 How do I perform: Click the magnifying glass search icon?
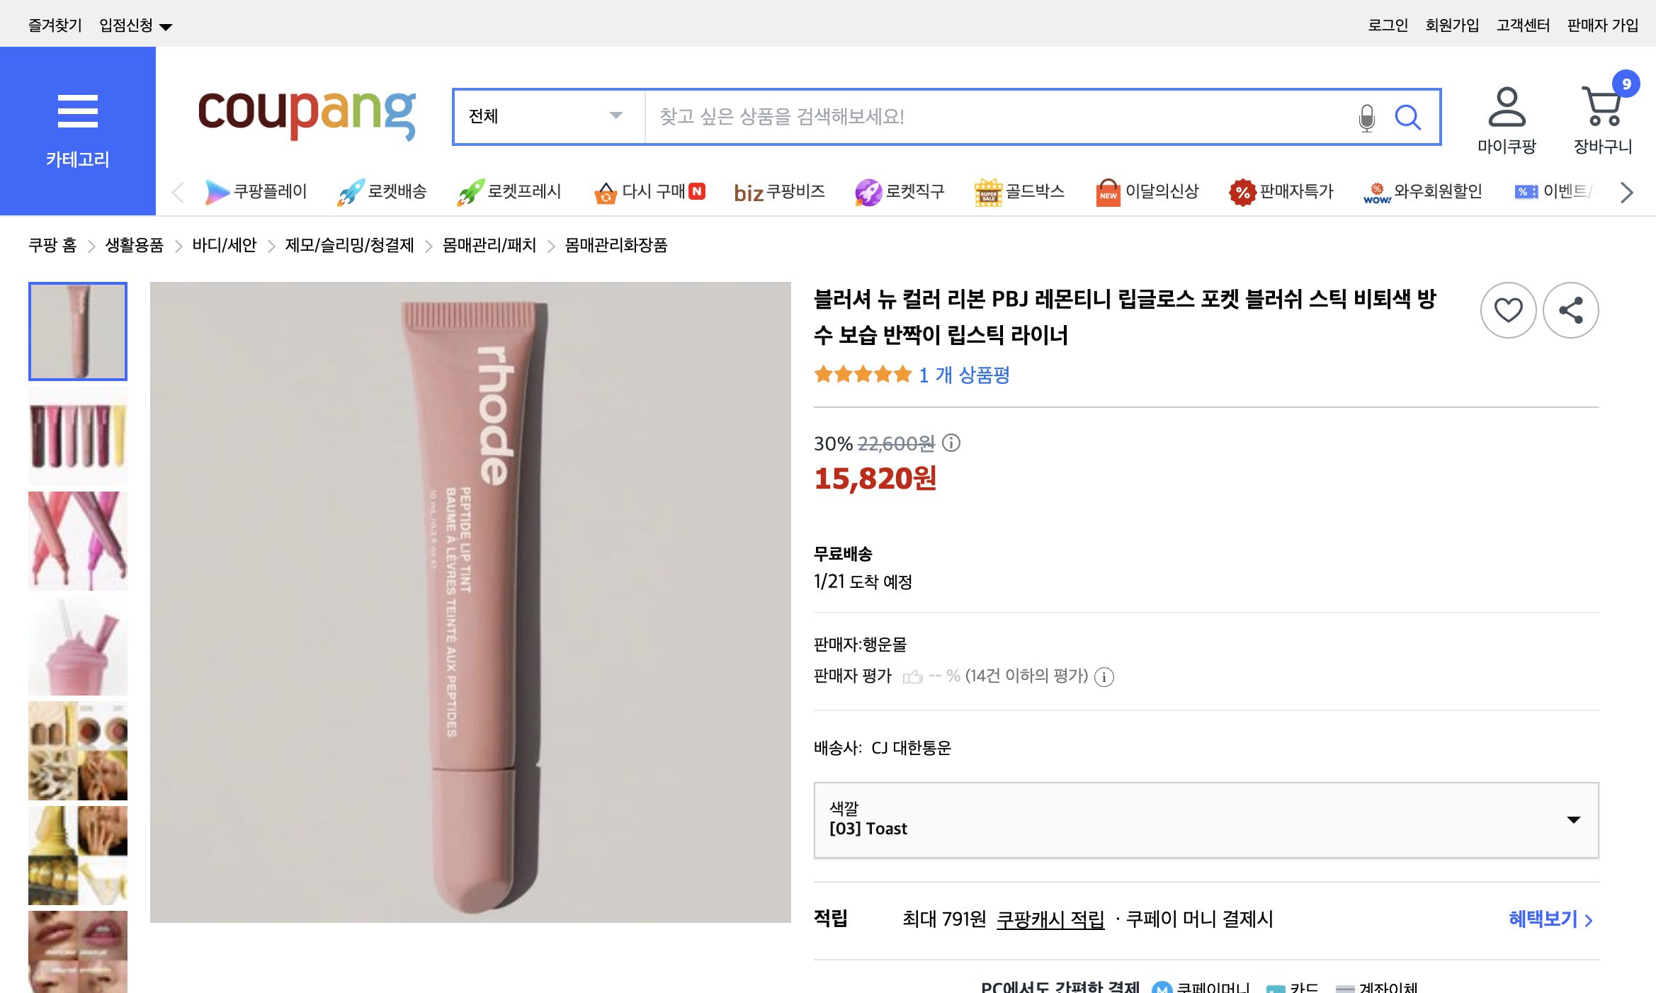[1408, 118]
